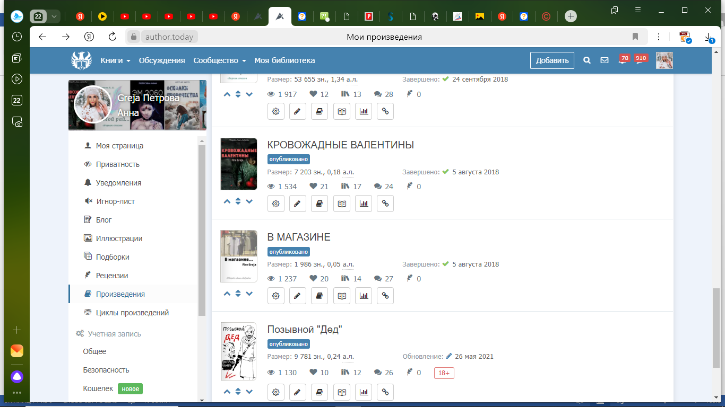Bookmark this page in the address bar
This screenshot has width=725, height=407.
tap(635, 37)
